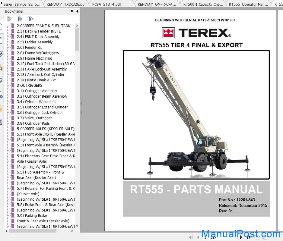Click bookmark icon beside '3.8) Outrigger Pads'
283x241 pixels.
(13, 123)
